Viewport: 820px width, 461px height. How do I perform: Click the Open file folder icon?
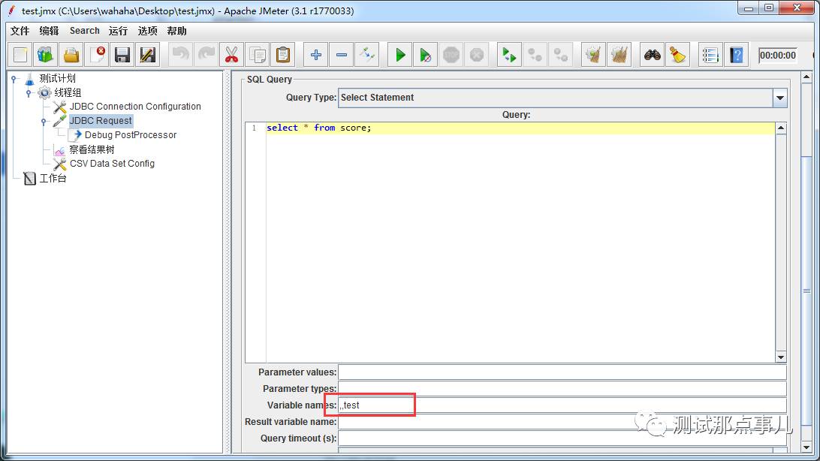(71, 55)
